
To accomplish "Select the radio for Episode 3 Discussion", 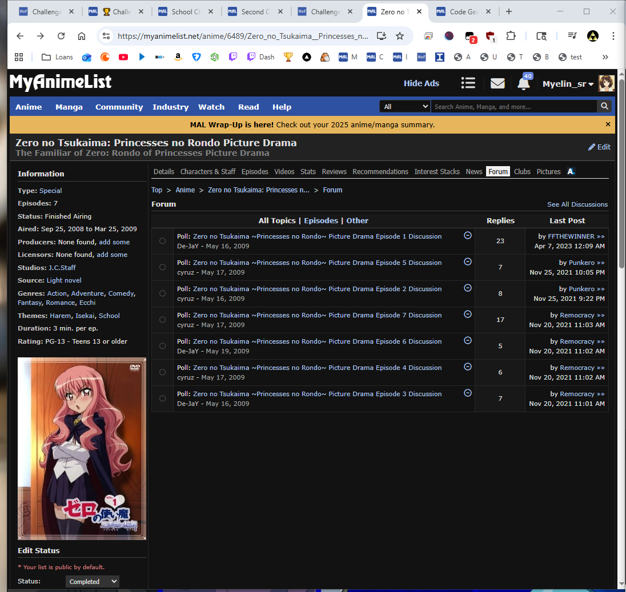I will pos(162,399).
